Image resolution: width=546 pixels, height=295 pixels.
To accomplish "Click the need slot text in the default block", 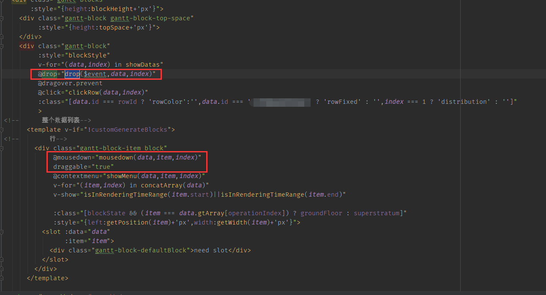I will click(x=211, y=250).
